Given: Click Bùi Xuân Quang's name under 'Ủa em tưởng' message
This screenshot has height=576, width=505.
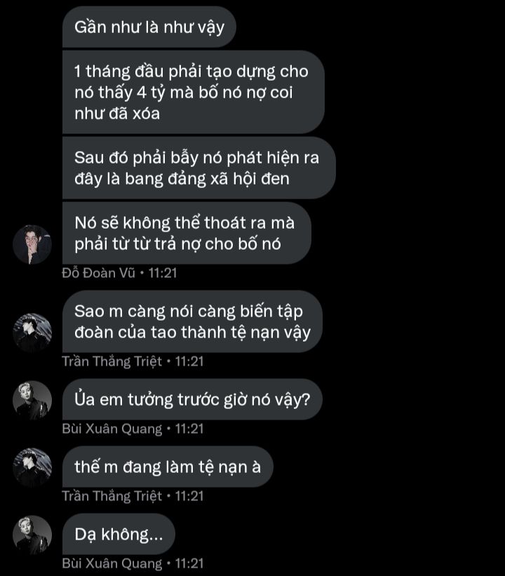Looking at the screenshot, I should click(112, 429).
